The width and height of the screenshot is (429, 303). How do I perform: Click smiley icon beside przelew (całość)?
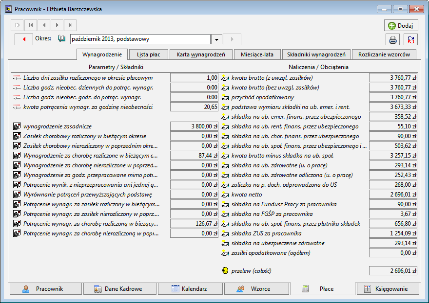pos(225,270)
